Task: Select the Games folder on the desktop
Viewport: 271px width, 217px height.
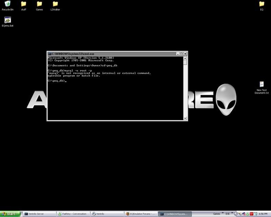Action: (39, 6)
